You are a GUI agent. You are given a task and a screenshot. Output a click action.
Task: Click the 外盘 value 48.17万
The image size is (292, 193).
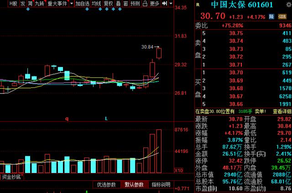pos(232,168)
